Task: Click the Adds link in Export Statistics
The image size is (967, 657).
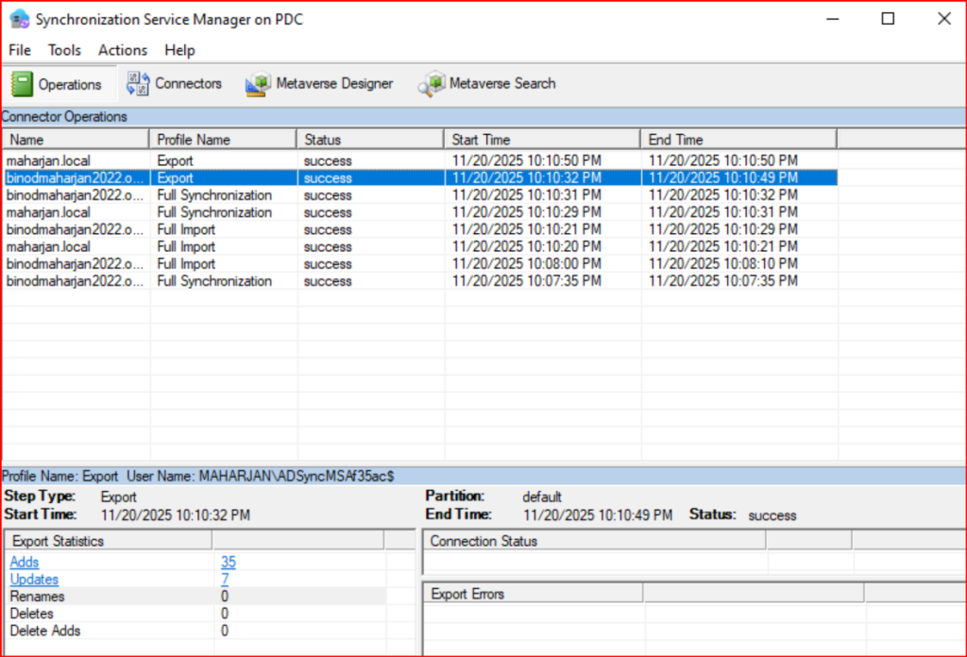Action: (x=25, y=563)
